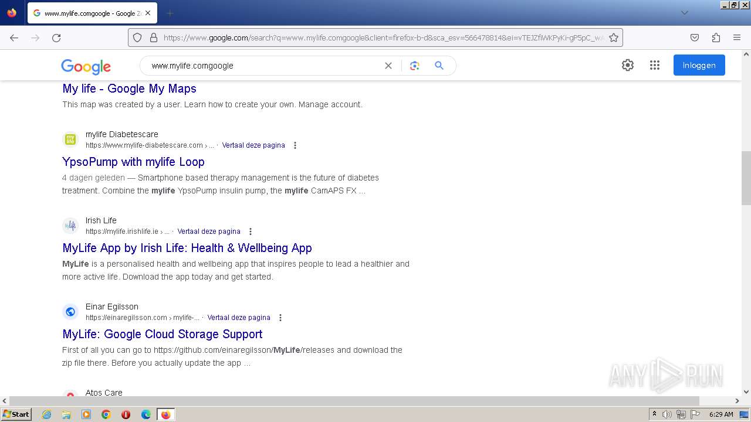Click the vertical scrollbar thumb
Screen dimensions: 751x422
tap(746, 178)
